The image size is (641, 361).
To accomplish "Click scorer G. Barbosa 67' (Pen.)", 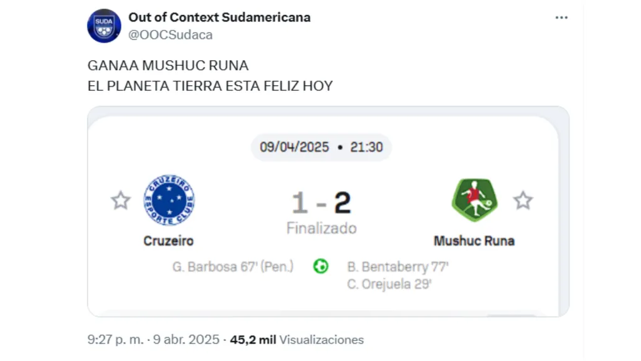I will [x=233, y=266].
